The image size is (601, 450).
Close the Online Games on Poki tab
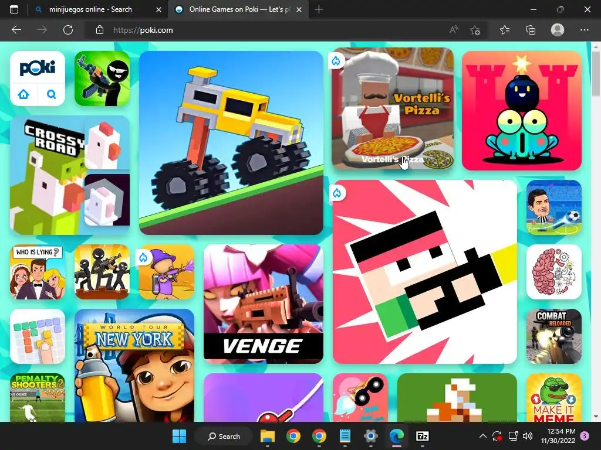[x=299, y=9]
